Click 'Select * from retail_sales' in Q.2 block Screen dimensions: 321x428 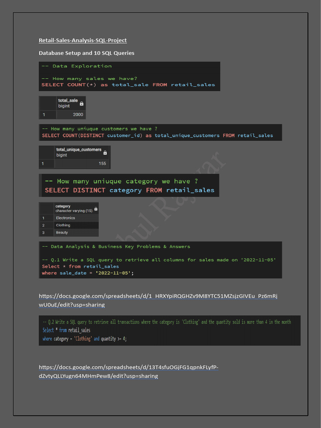point(66,330)
